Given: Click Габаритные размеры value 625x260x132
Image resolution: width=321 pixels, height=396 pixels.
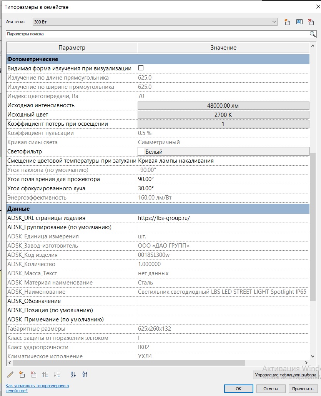Looking at the screenshot, I should [x=155, y=329].
